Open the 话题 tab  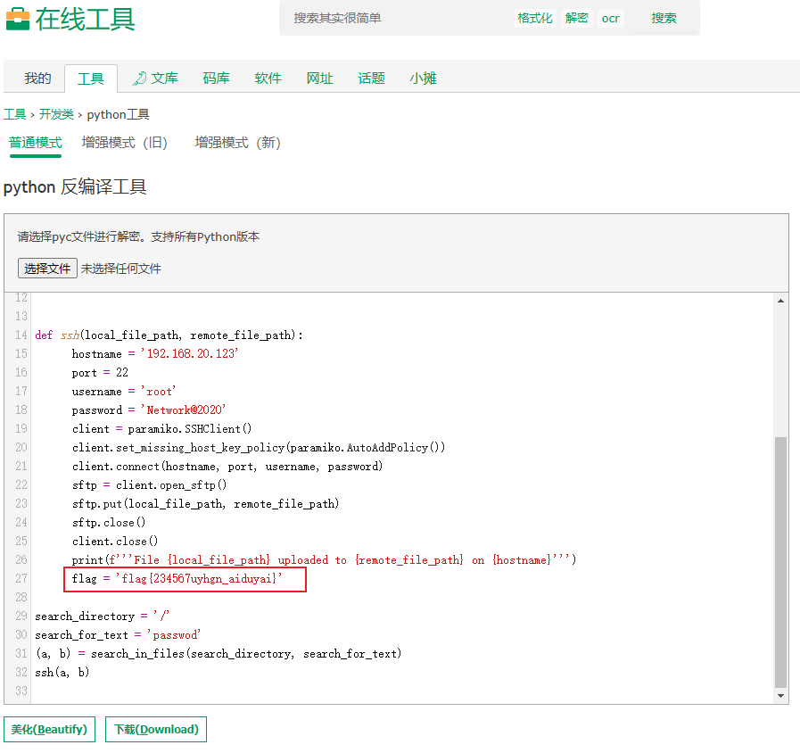coord(371,79)
